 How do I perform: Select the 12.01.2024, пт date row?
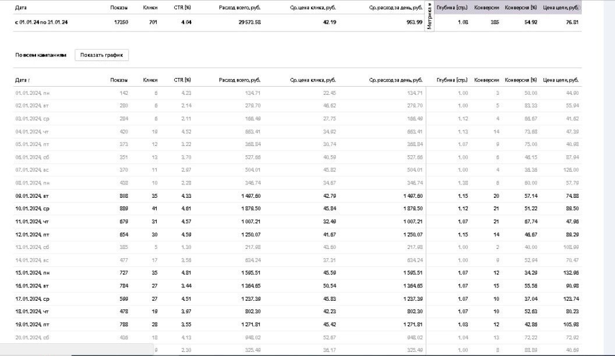pyautogui.click(x=32, y=234)
